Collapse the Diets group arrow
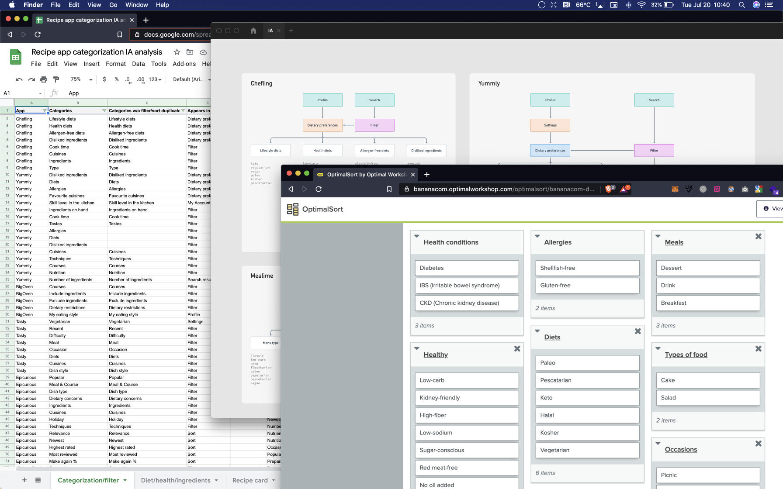Image resolution: width=783 pixels, height=489 pixels. pyautogui.click(x=537, y=331)
